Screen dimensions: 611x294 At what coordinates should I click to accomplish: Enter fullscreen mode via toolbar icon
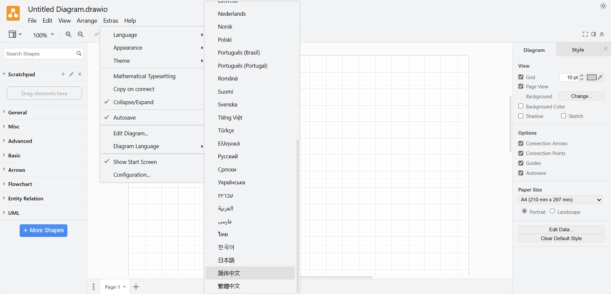[585, 34]
